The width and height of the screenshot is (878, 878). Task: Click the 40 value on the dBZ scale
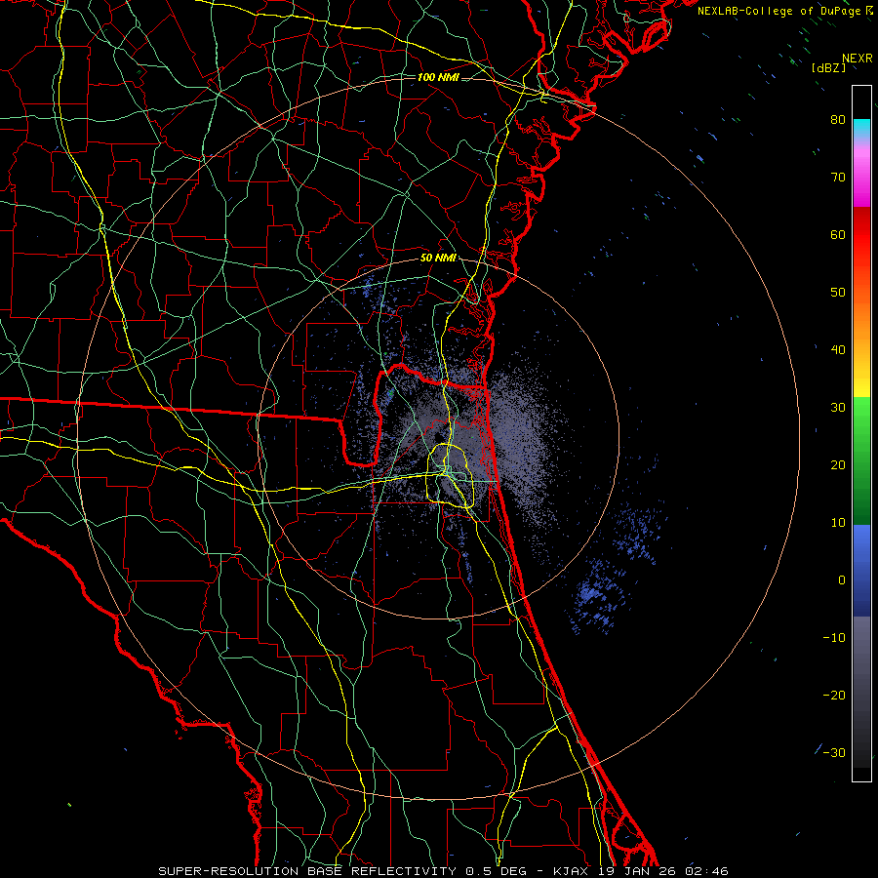[x=838, y=350]
